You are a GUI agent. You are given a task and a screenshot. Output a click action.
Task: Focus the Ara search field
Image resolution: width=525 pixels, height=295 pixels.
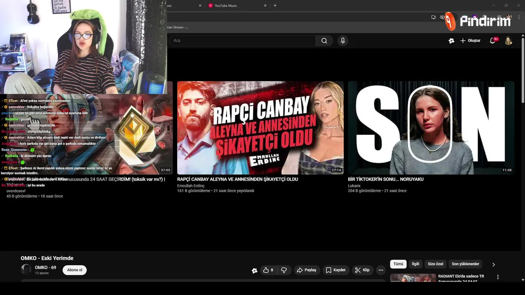point(242,41)
